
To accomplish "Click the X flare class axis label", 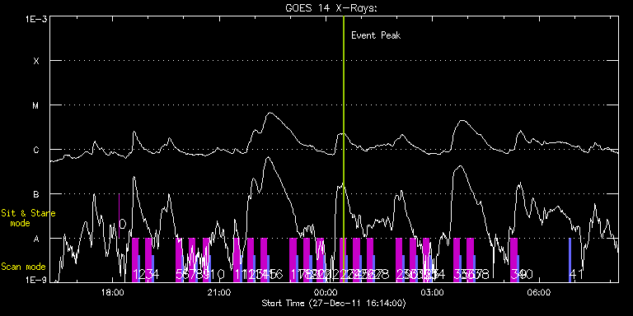I will 36,61.
